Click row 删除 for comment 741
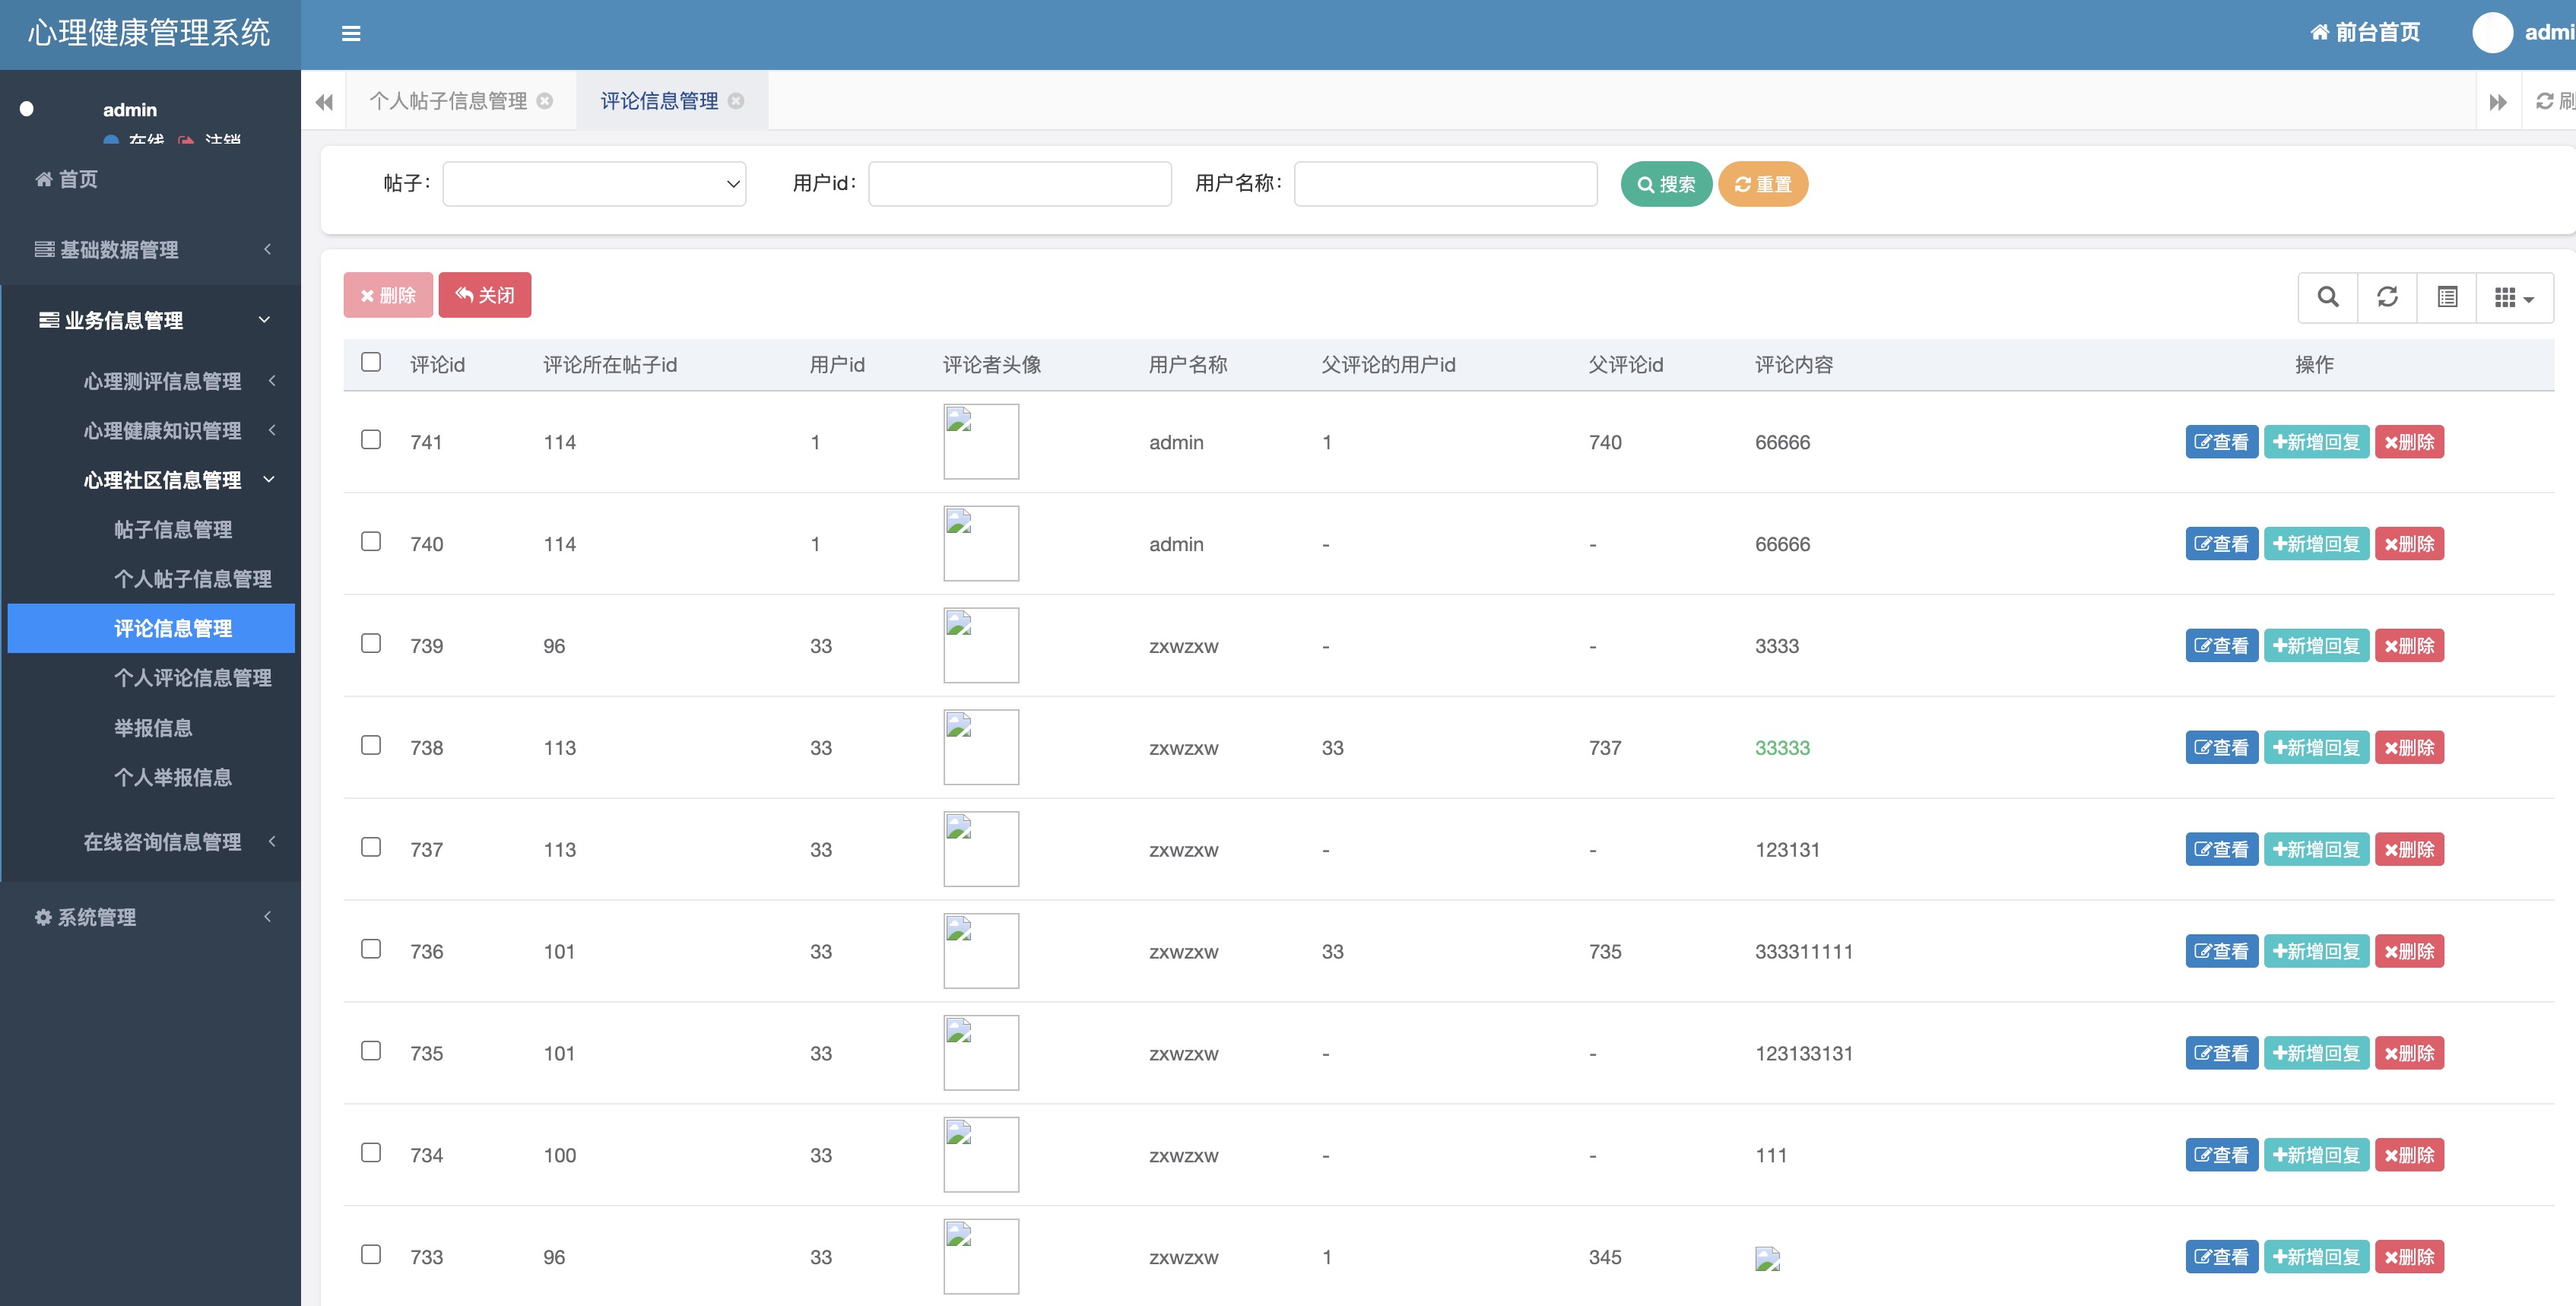Image resolution: width=2576 pixels, height=1306 pixels. point(2409,442)
